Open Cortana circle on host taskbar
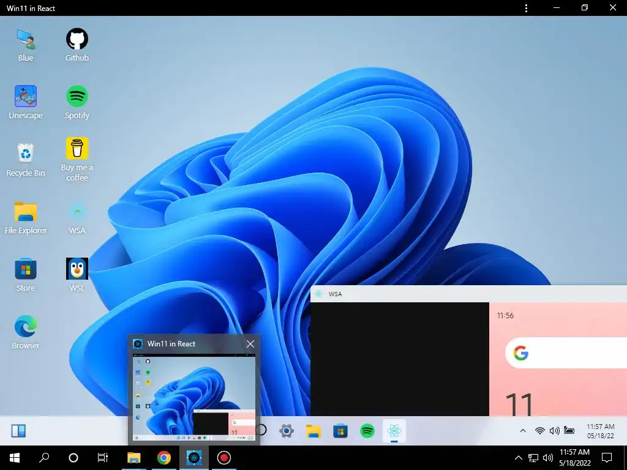 click(73, 458)
